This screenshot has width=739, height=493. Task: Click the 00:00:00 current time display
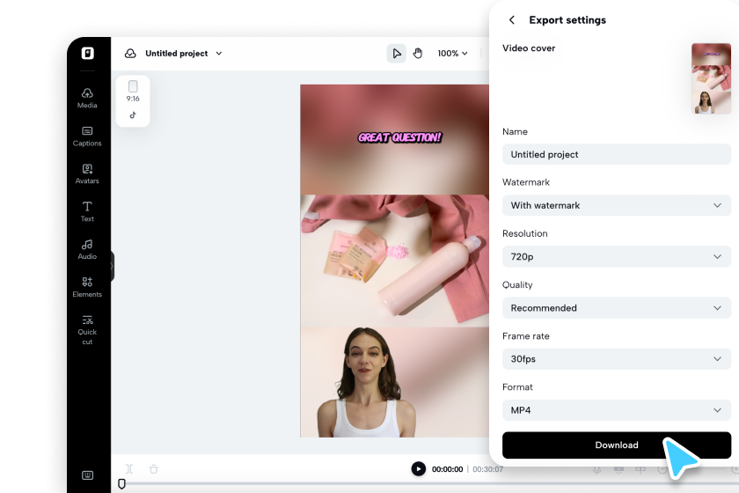coord(447,469)
